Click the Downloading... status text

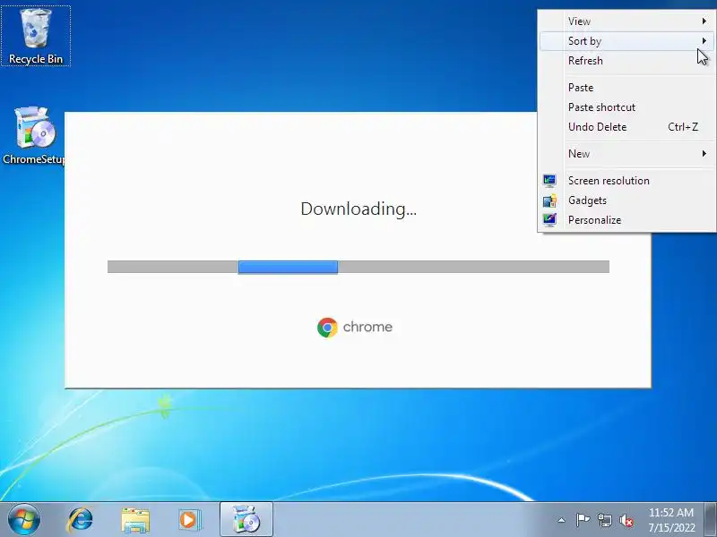click(358, 209)
